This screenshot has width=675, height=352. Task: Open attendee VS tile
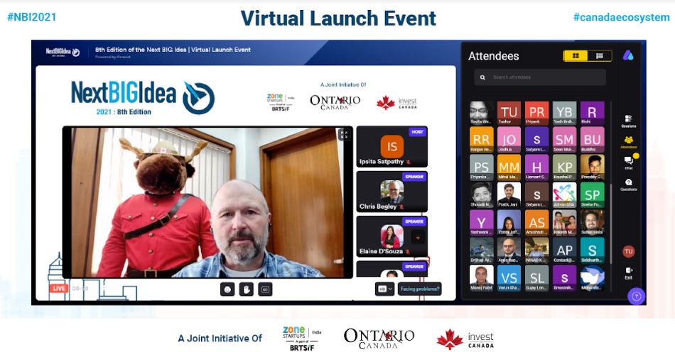509,278
